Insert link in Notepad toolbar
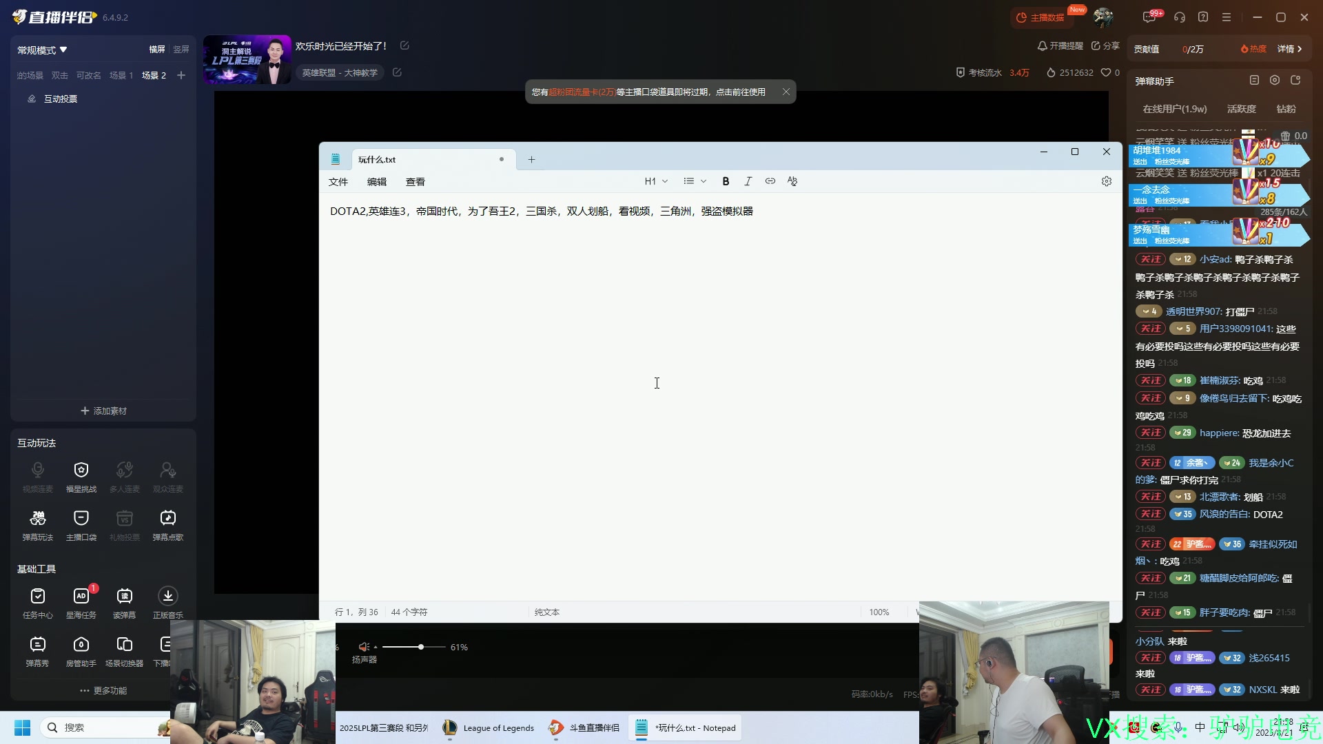Viewport: 1323px width, 744px height. pyautogui.click(x=770, y=181)
